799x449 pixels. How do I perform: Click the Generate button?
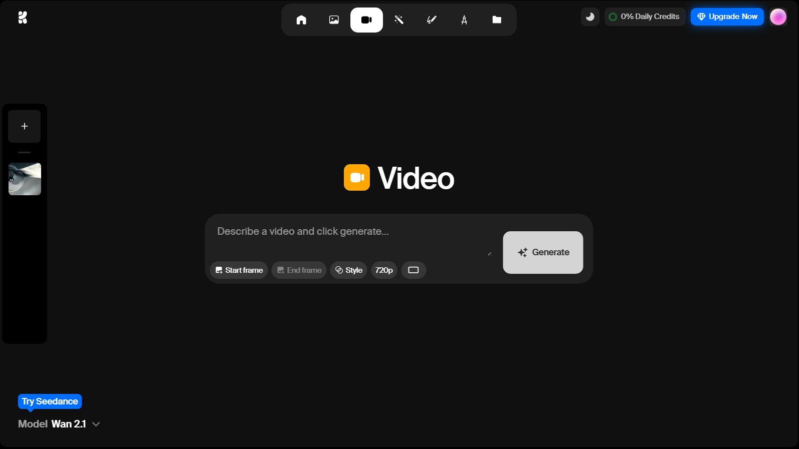[x=543, y=252]
